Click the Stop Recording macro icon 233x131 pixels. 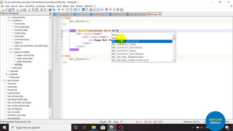click(110, 10)
